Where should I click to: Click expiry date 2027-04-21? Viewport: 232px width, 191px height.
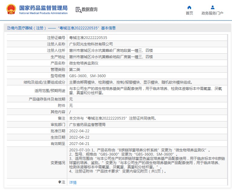(79, 144)
